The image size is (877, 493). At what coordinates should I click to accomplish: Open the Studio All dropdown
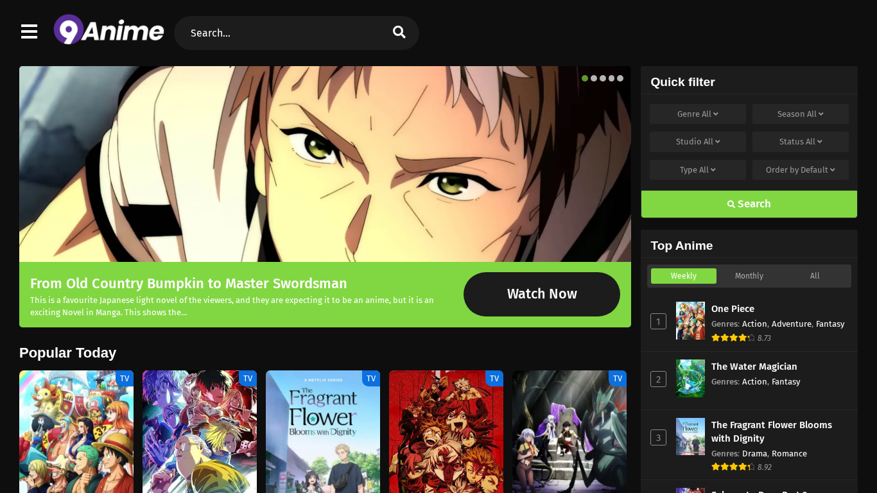coord(698,142)
